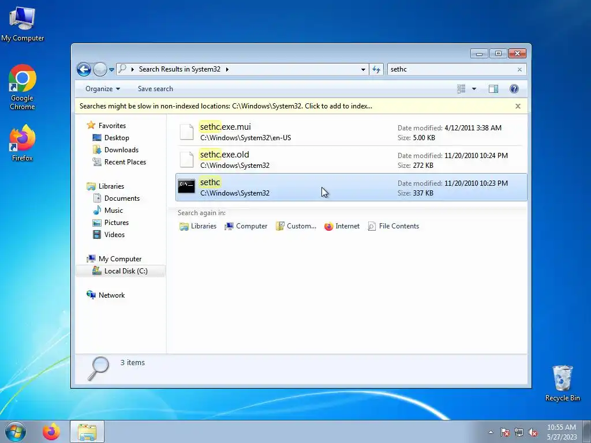
Task: Open the Organize menu
Action: coord(103,89)
